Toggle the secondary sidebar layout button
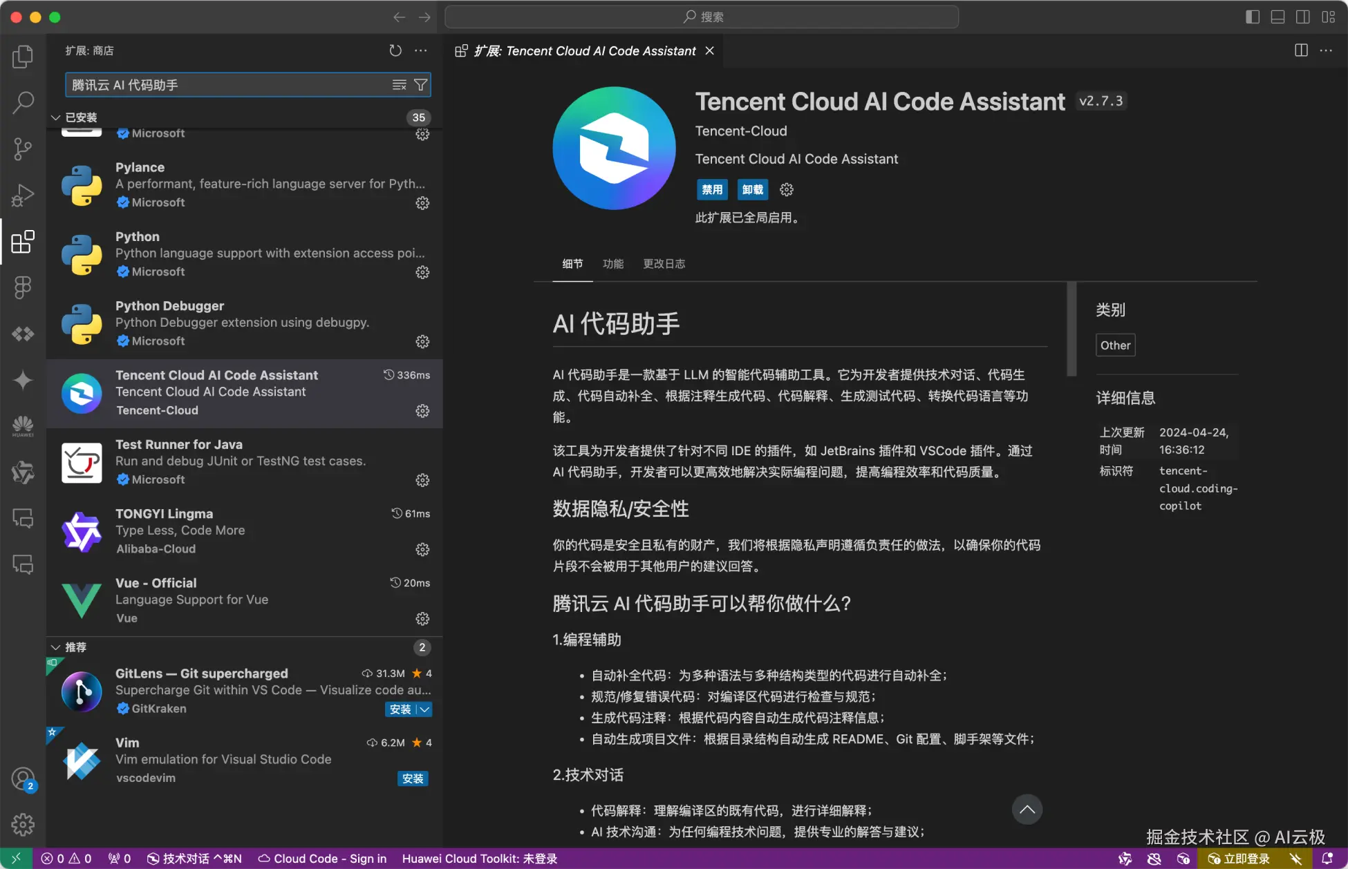 click(x=1302, y=17)
